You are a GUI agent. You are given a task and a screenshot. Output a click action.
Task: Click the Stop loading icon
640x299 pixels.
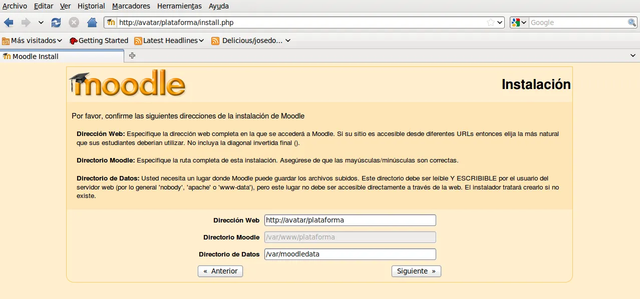click(x=74, y=22)
